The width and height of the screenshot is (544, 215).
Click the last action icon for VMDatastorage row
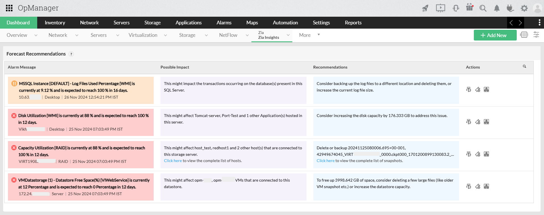(486, 186)
